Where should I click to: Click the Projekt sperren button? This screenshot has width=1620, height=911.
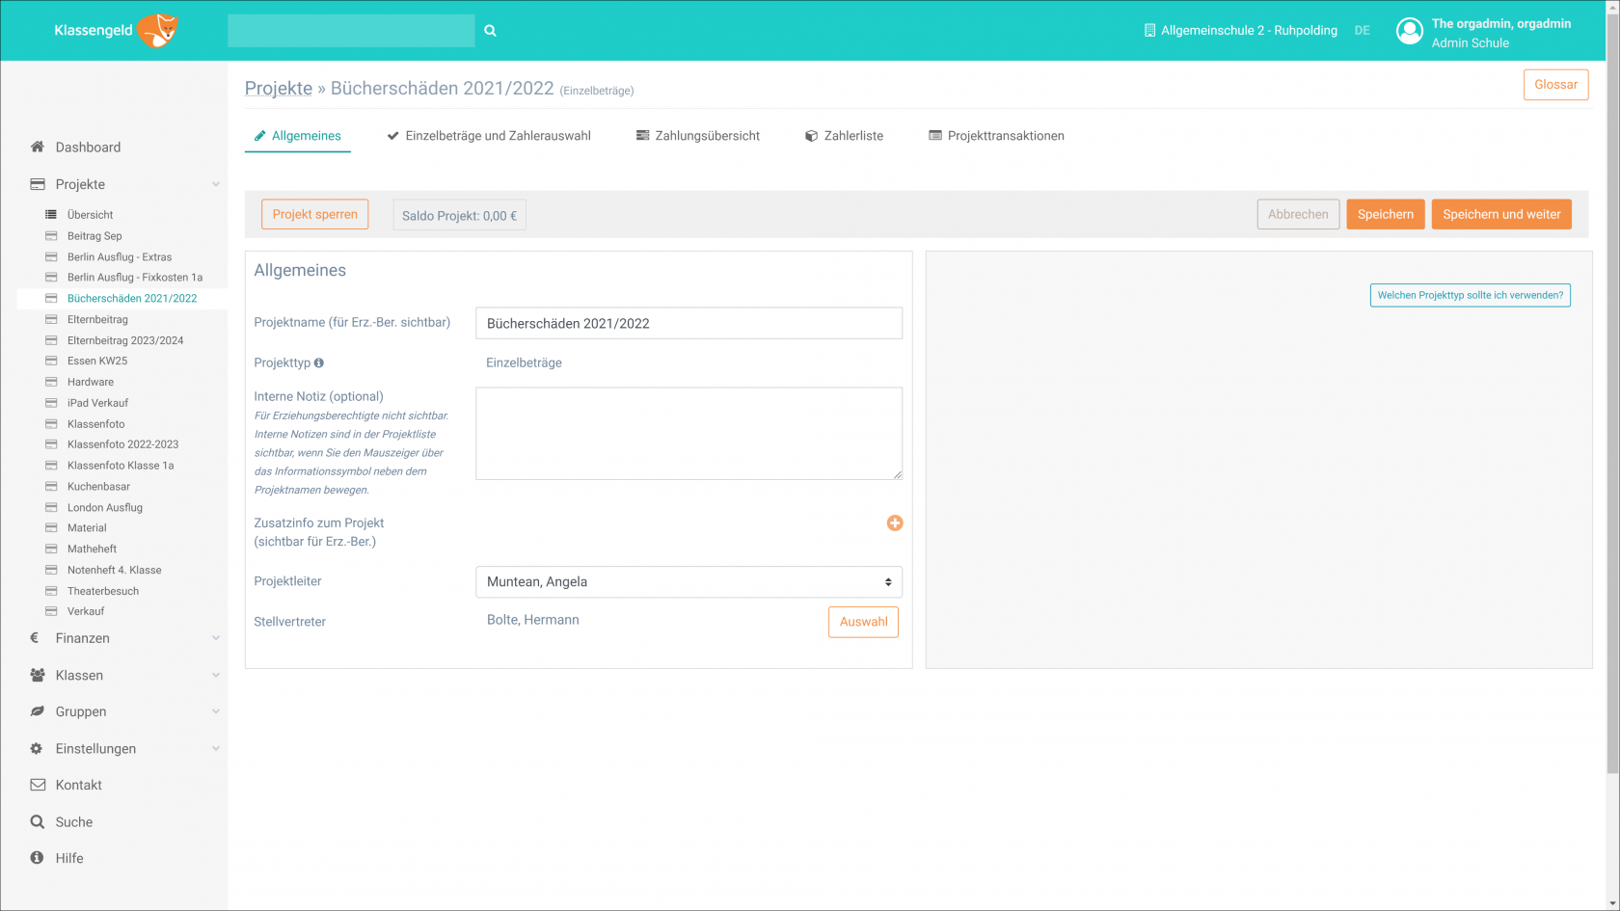tap(314, 214)
